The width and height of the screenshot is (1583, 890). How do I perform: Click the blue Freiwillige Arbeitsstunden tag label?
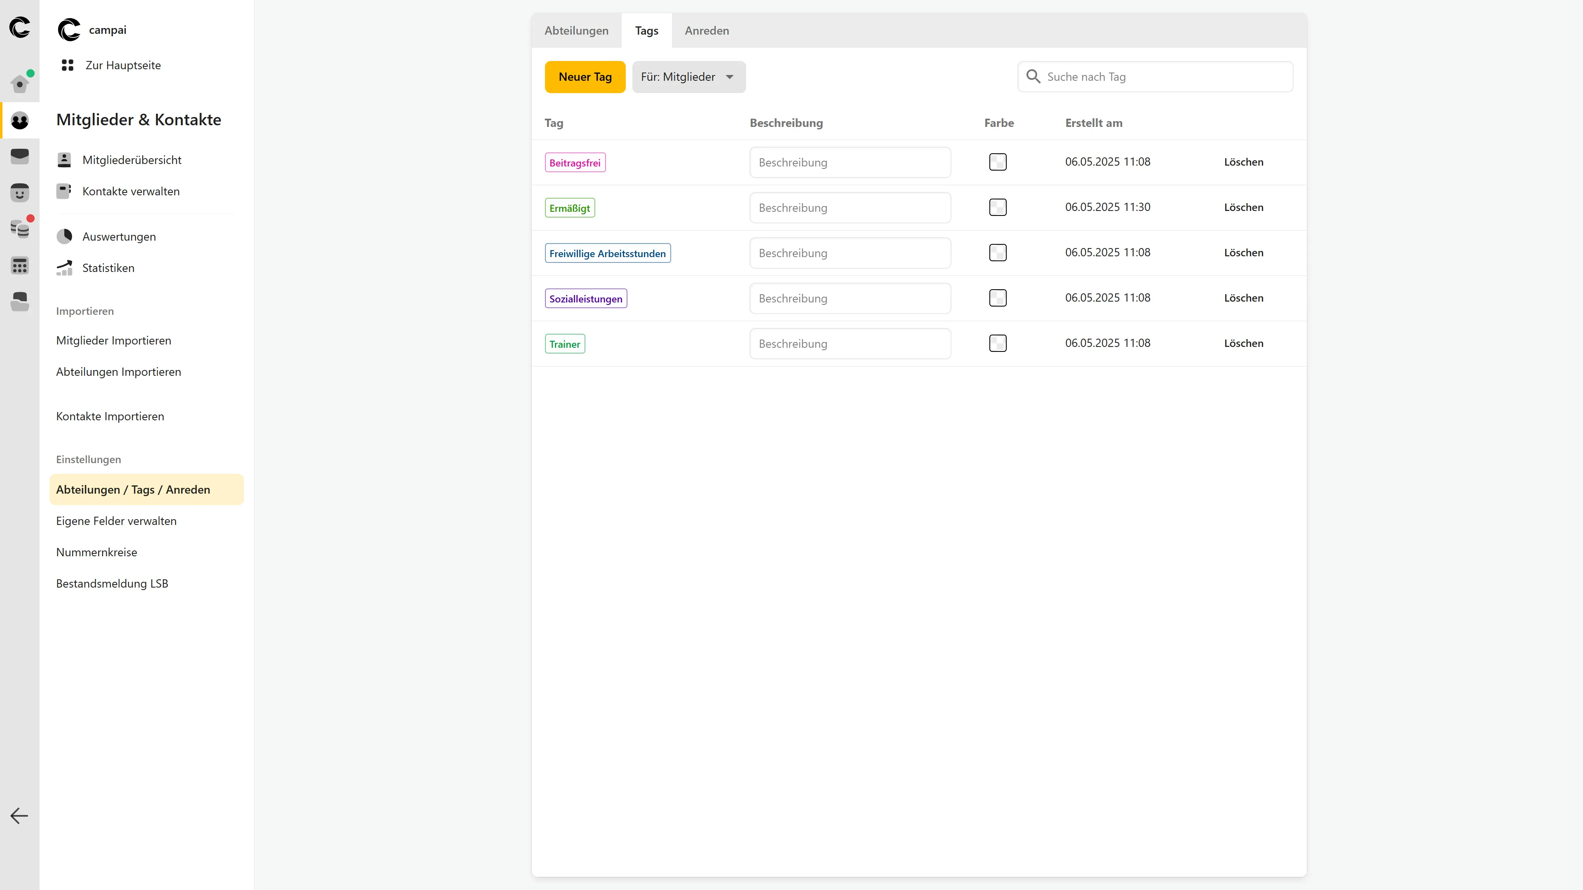point(608,253)
